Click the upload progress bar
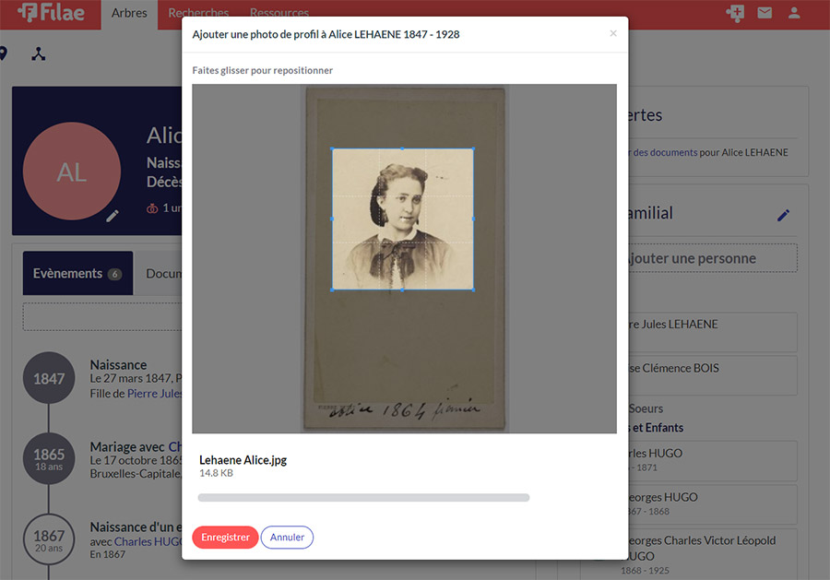The height and width of the screenshot is (580, 830). point(363,497)
